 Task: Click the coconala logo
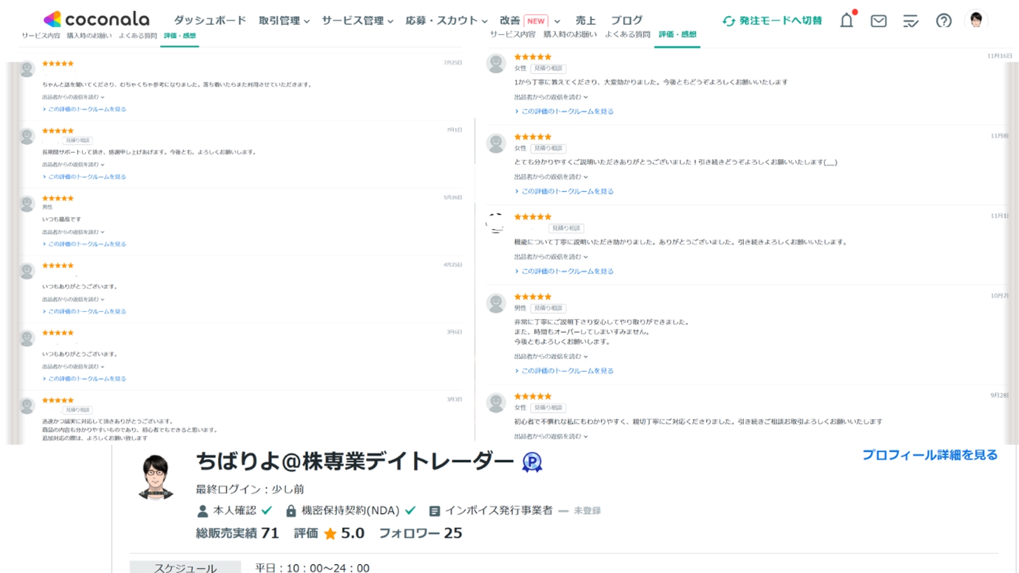point(96,20)
